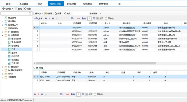187x102 pixels.
Task: Switch to 设计 tab
Action: [x=40, y=4]
